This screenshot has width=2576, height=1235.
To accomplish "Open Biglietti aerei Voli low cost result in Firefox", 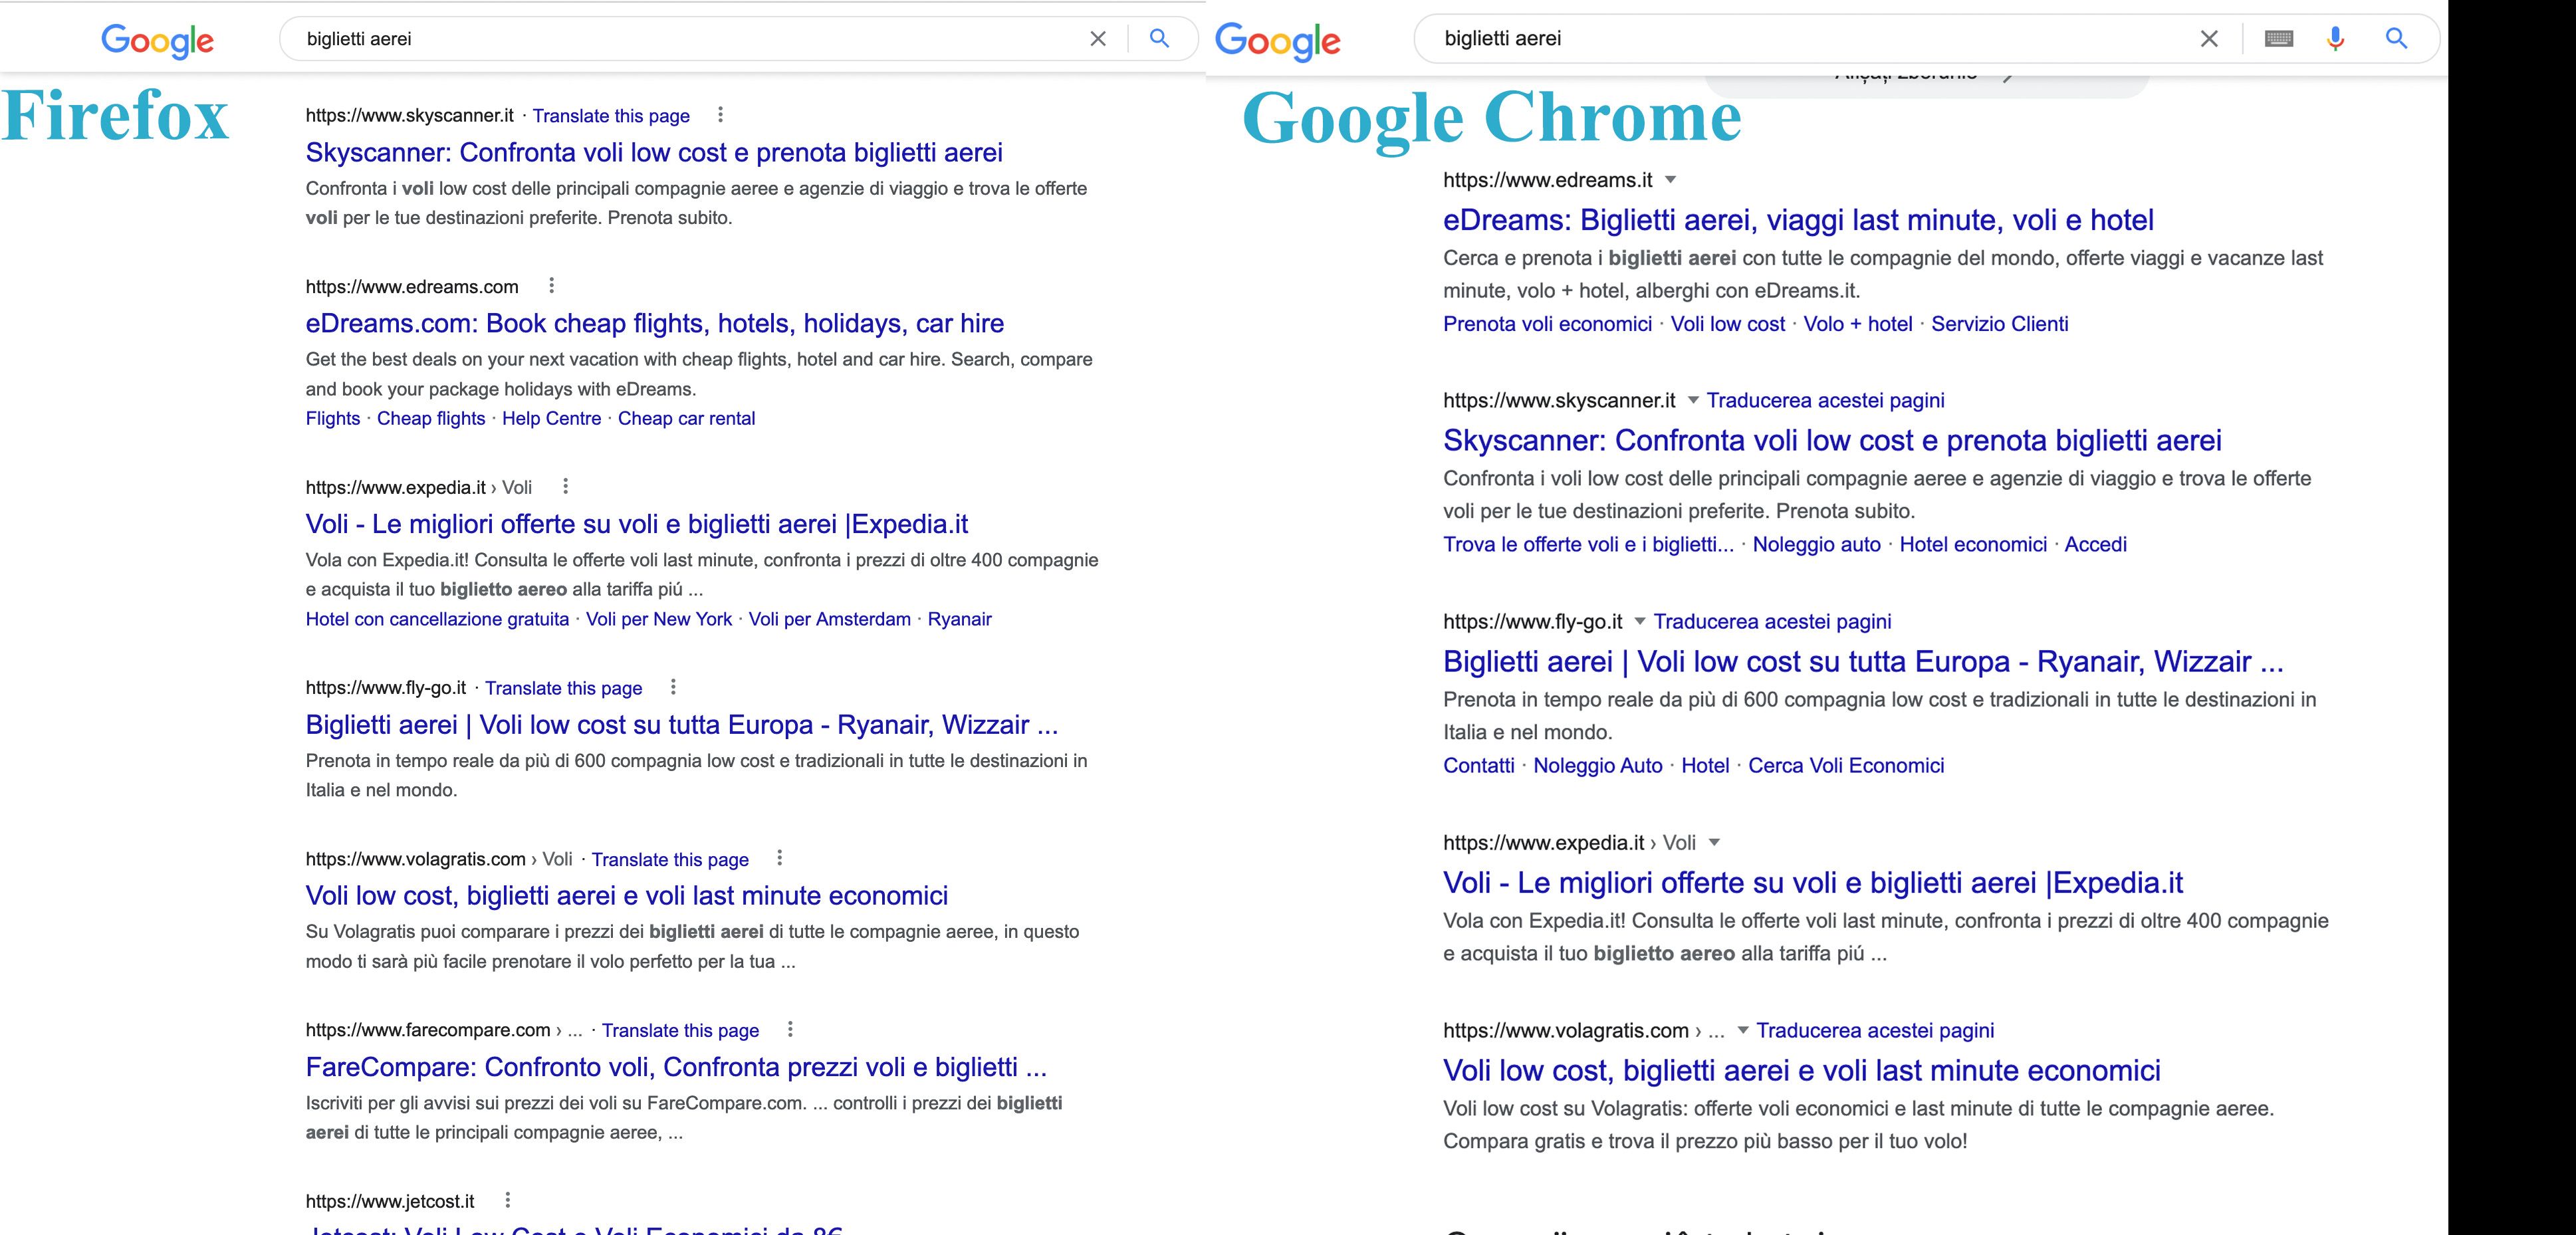I will tap(682, 724).
